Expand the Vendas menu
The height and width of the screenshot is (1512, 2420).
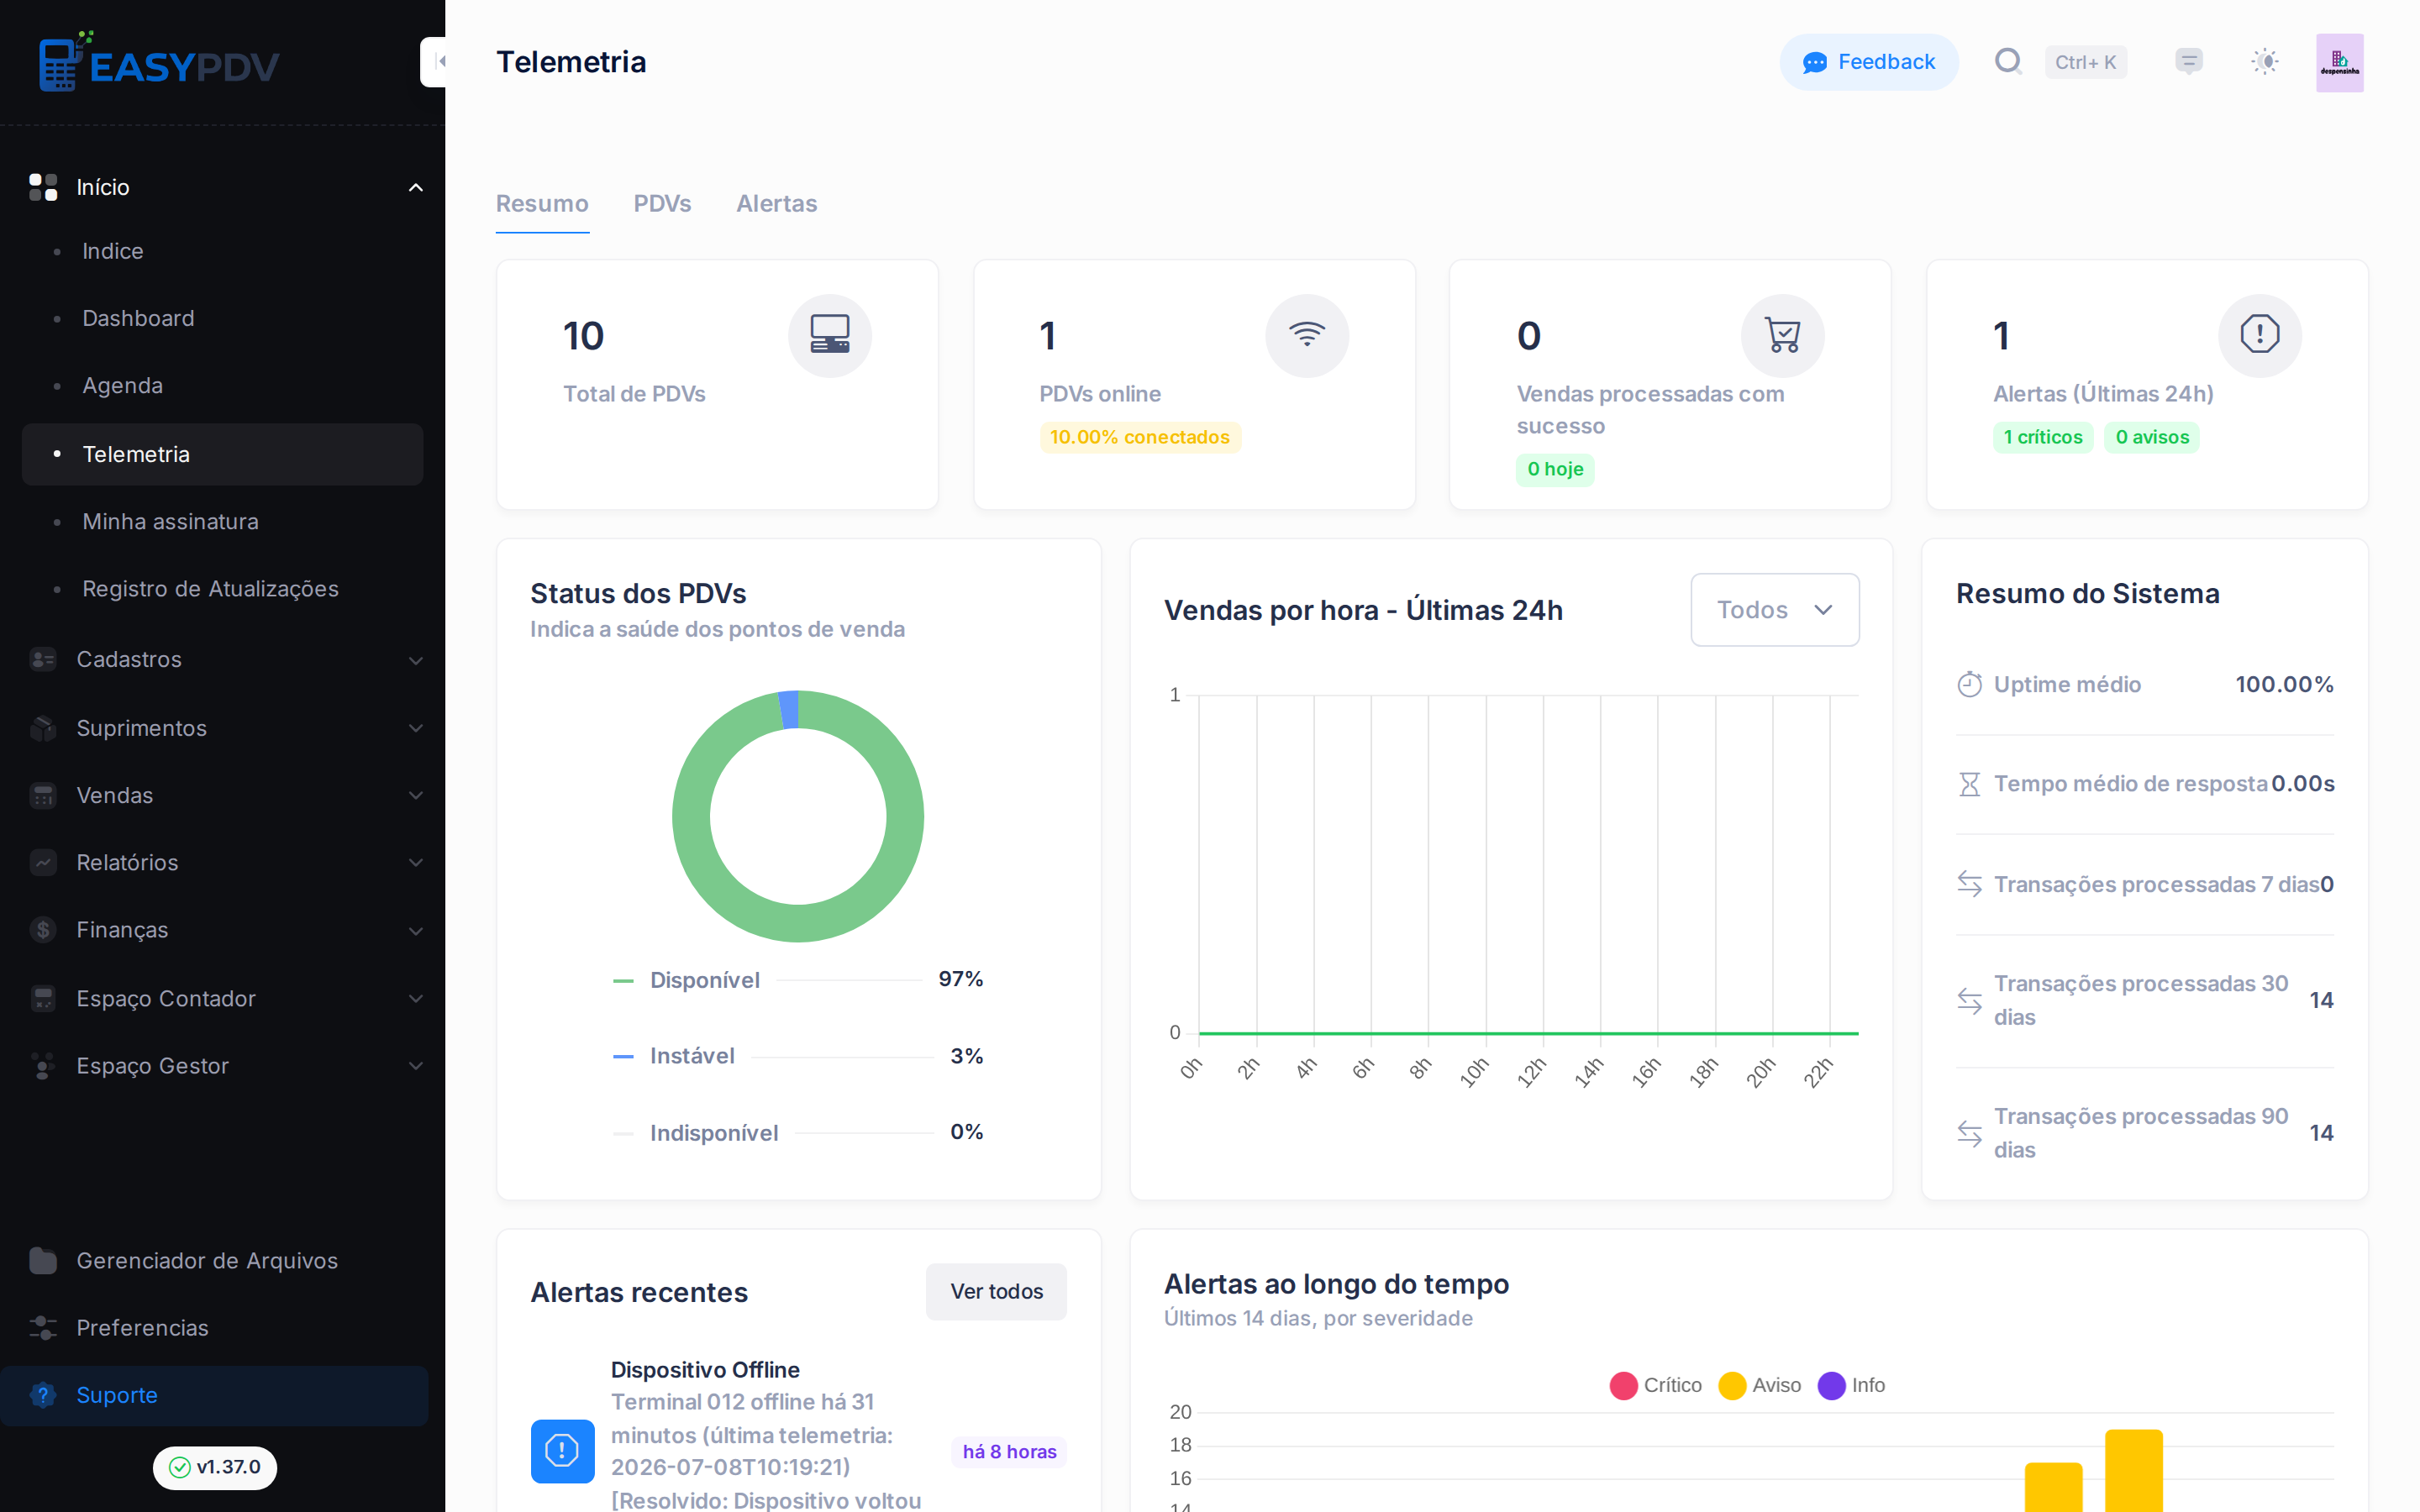(x=415, y=796)
